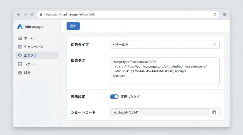This screenshot has width=243, height=135.
Task: Open the ホーム menu item
Action: pyautogui.click(x=37, y=38)
